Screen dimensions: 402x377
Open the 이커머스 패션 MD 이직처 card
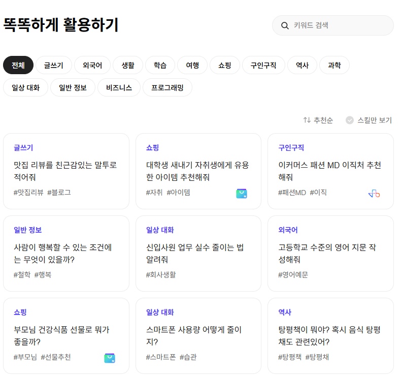point(331,171)
